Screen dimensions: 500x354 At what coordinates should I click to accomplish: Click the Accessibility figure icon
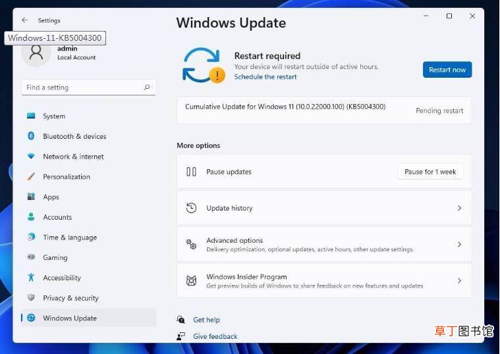31,277
